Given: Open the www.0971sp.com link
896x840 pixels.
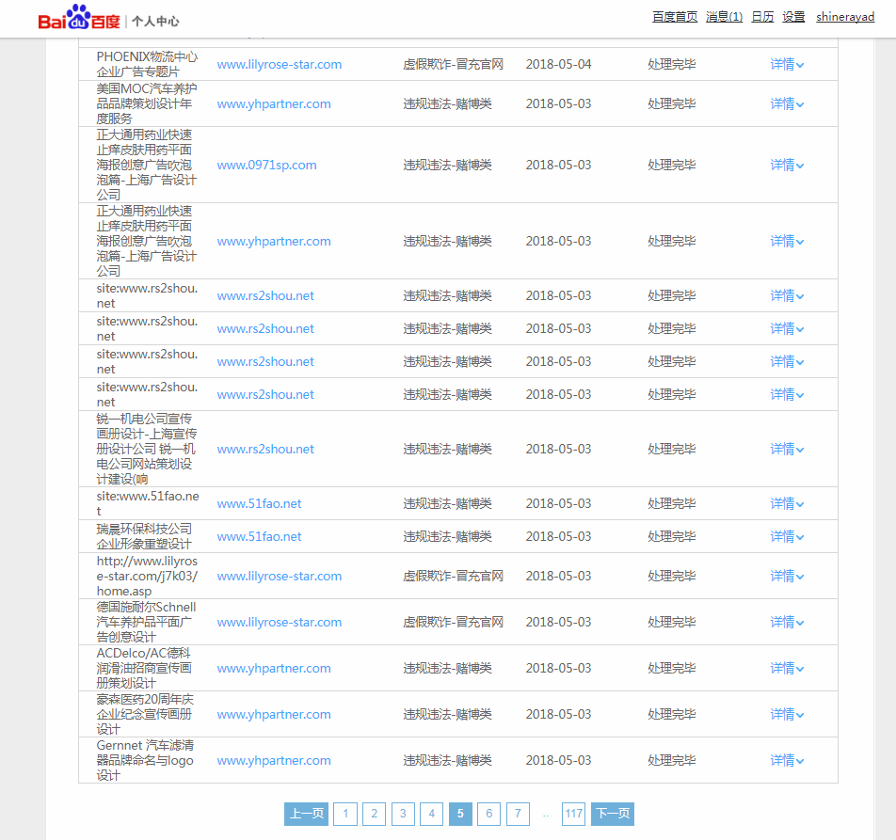Looking at the screenshot, I should click(x=266, y=166).
